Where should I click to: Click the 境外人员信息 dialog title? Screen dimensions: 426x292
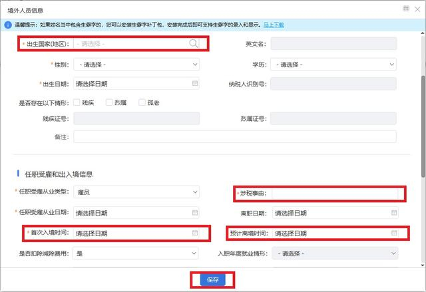(x=25, y=11)
